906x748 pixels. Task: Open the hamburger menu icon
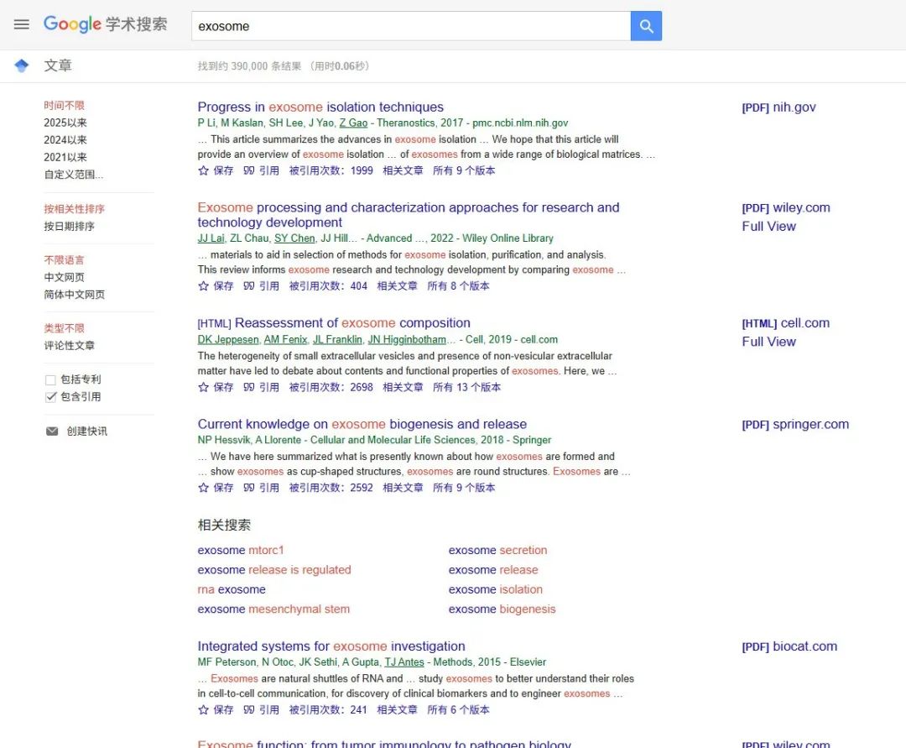point(21,24)
